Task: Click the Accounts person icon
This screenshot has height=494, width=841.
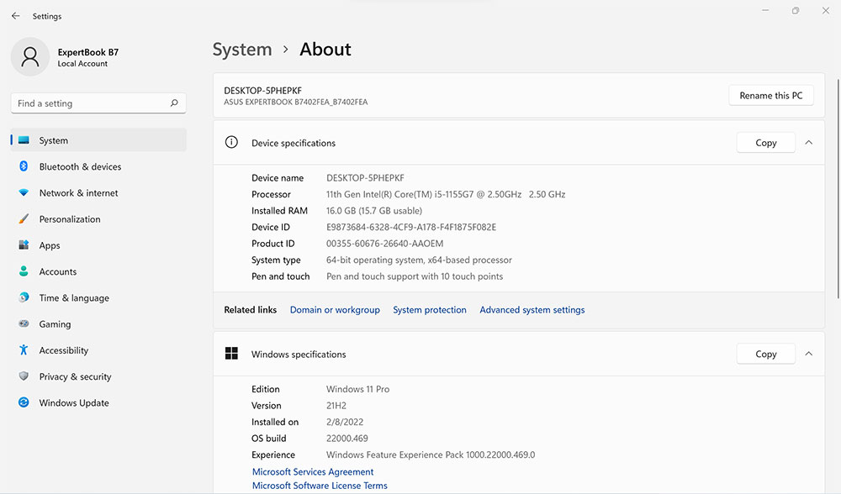Action: 24,271
